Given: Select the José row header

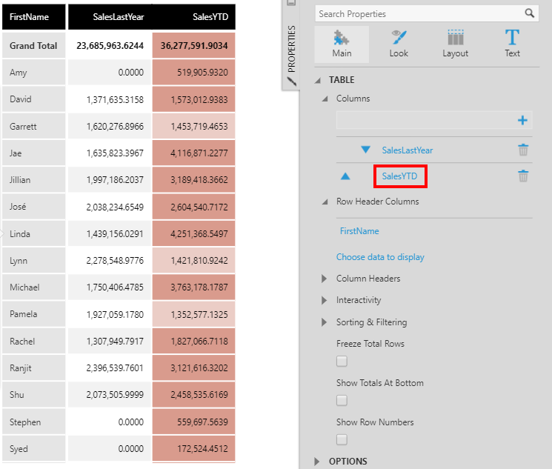Looking at the screenshot, I should point(34,207).
